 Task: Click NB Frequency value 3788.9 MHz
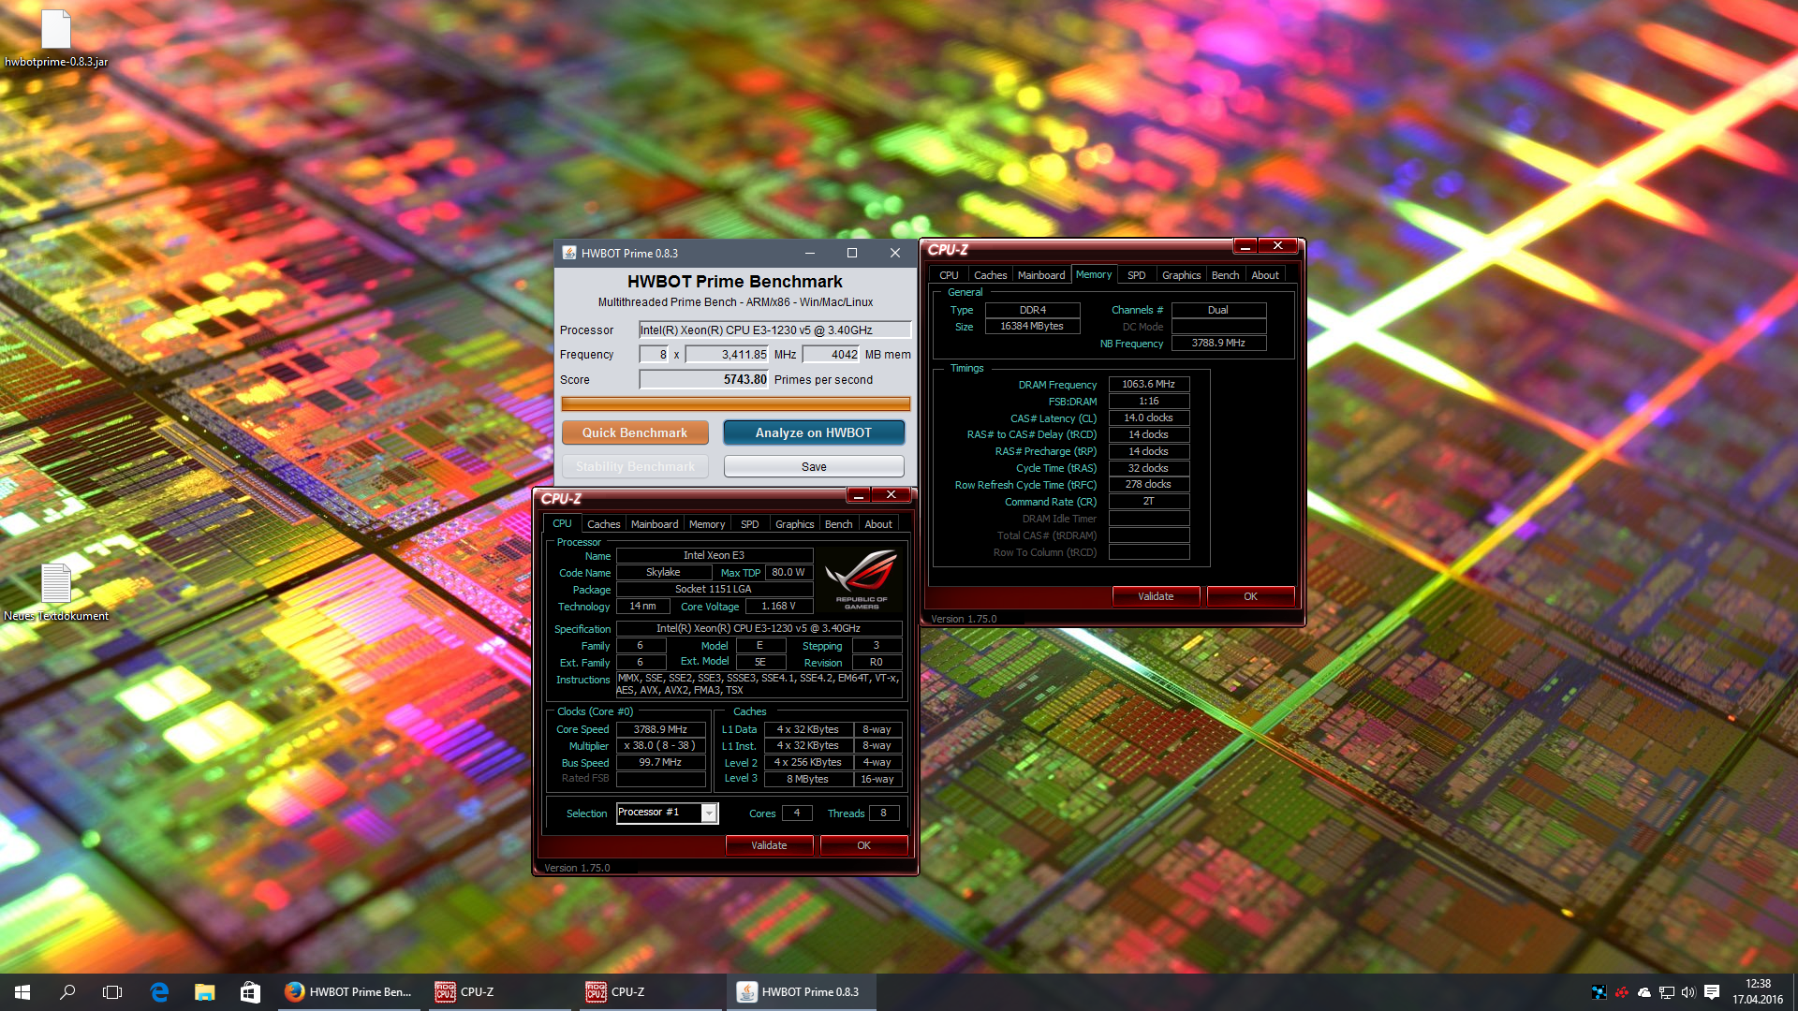coord(1218,344)
